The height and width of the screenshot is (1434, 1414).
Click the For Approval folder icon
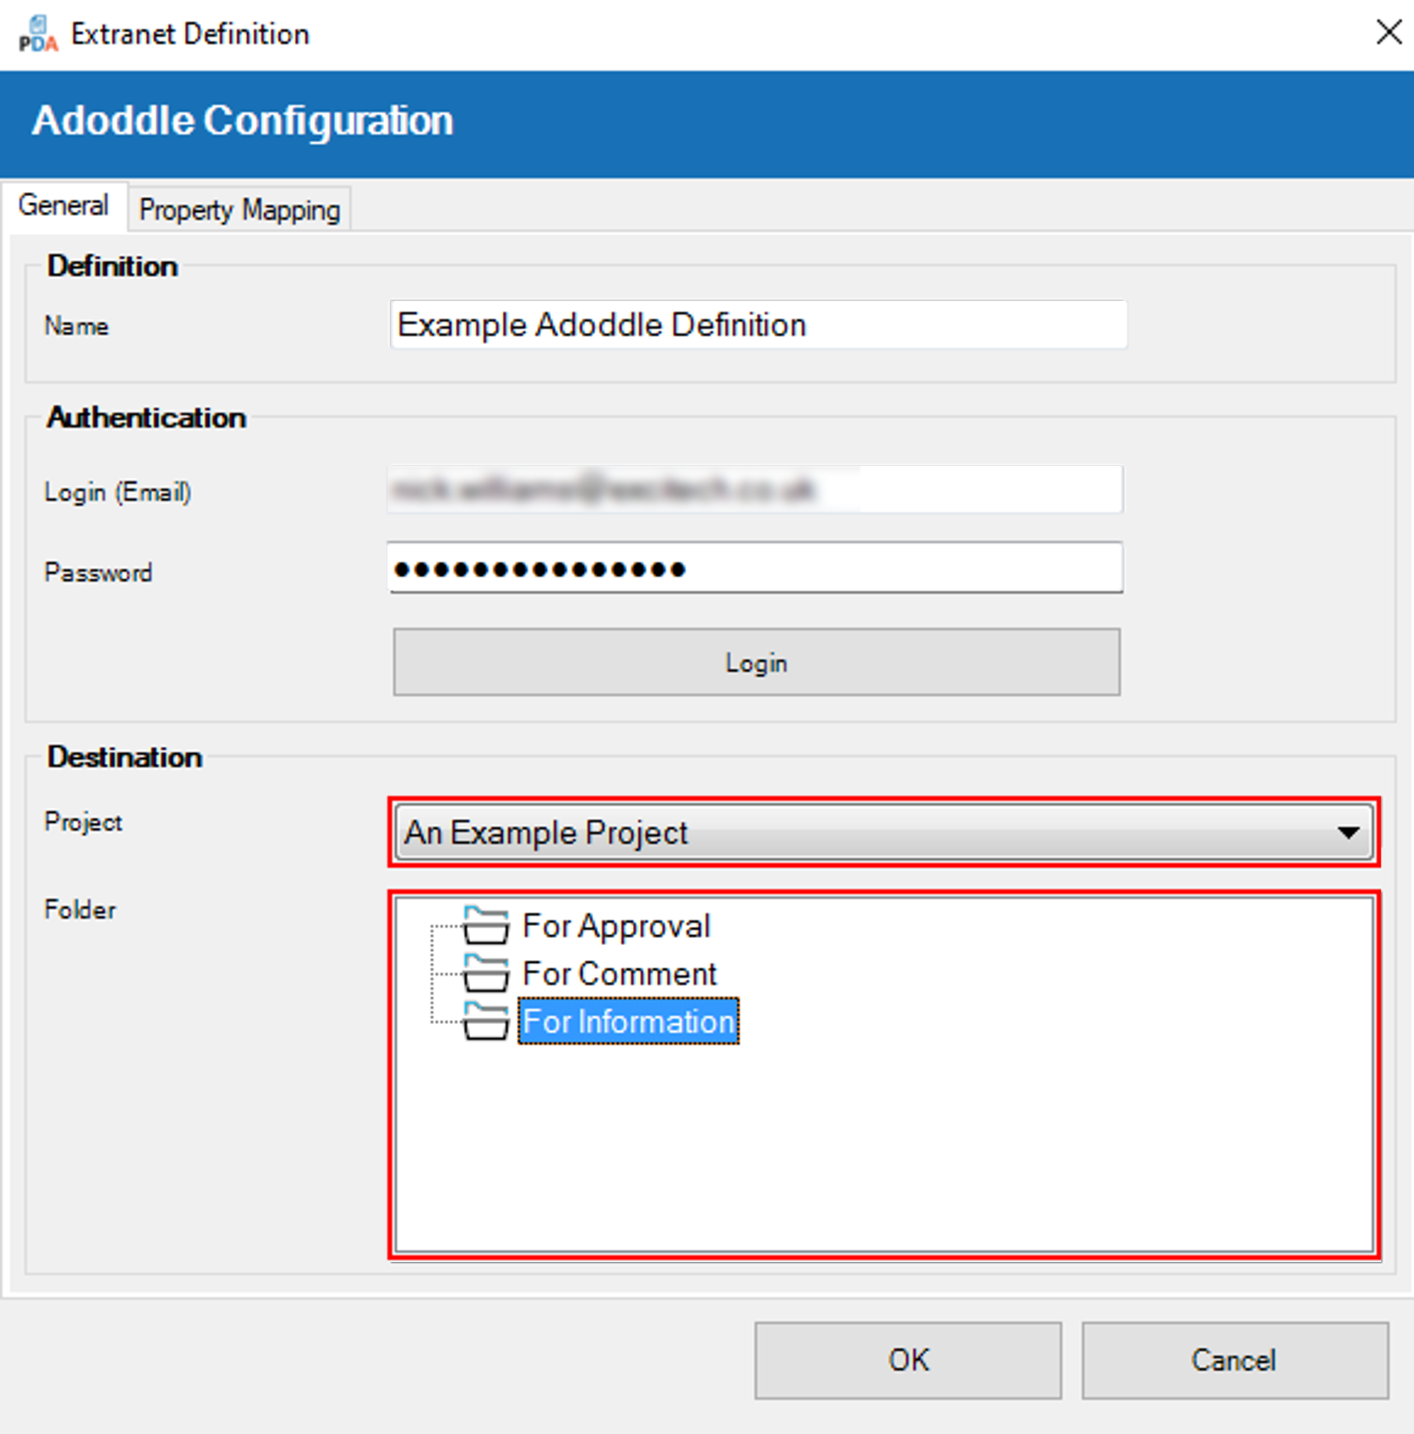point(486,927)
